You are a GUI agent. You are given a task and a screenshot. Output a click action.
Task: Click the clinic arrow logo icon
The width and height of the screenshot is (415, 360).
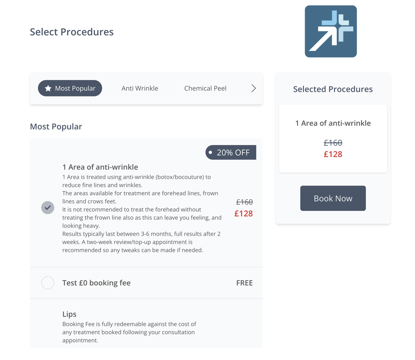click(331, 32)
